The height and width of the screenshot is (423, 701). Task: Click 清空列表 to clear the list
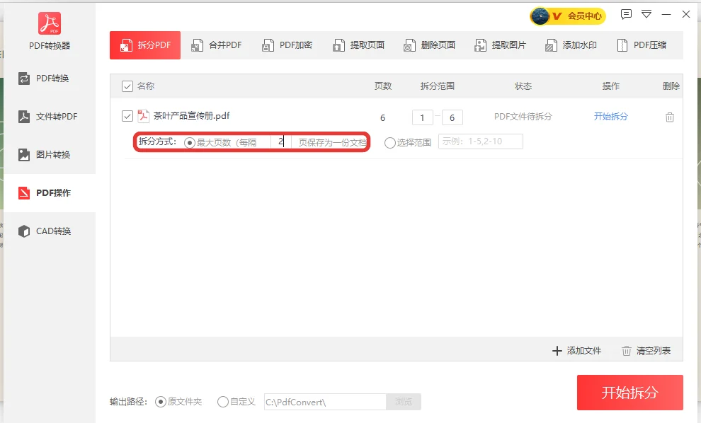coord(653,351)
